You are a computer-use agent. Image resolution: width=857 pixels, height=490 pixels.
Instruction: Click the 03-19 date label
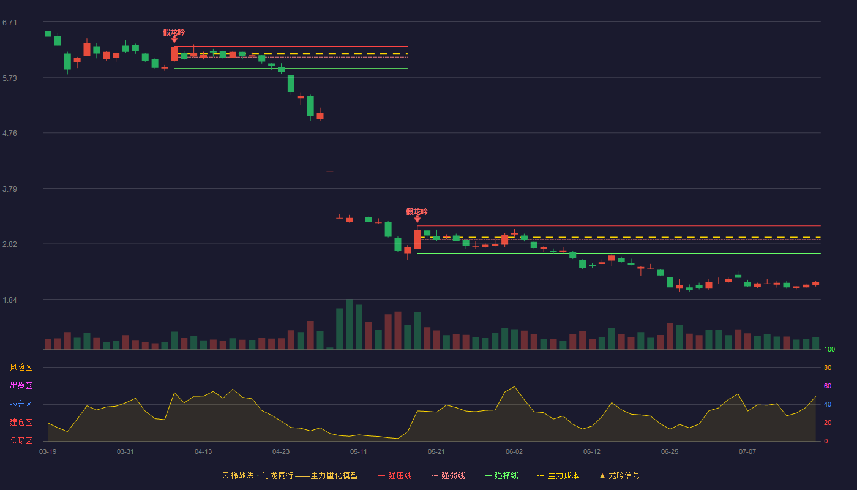pos(48,451)
